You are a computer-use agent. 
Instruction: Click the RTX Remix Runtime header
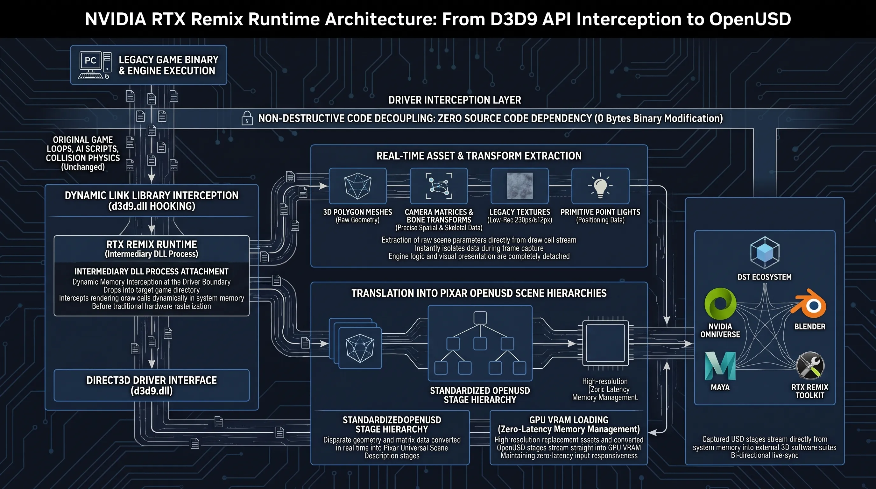tap(152, 249)
